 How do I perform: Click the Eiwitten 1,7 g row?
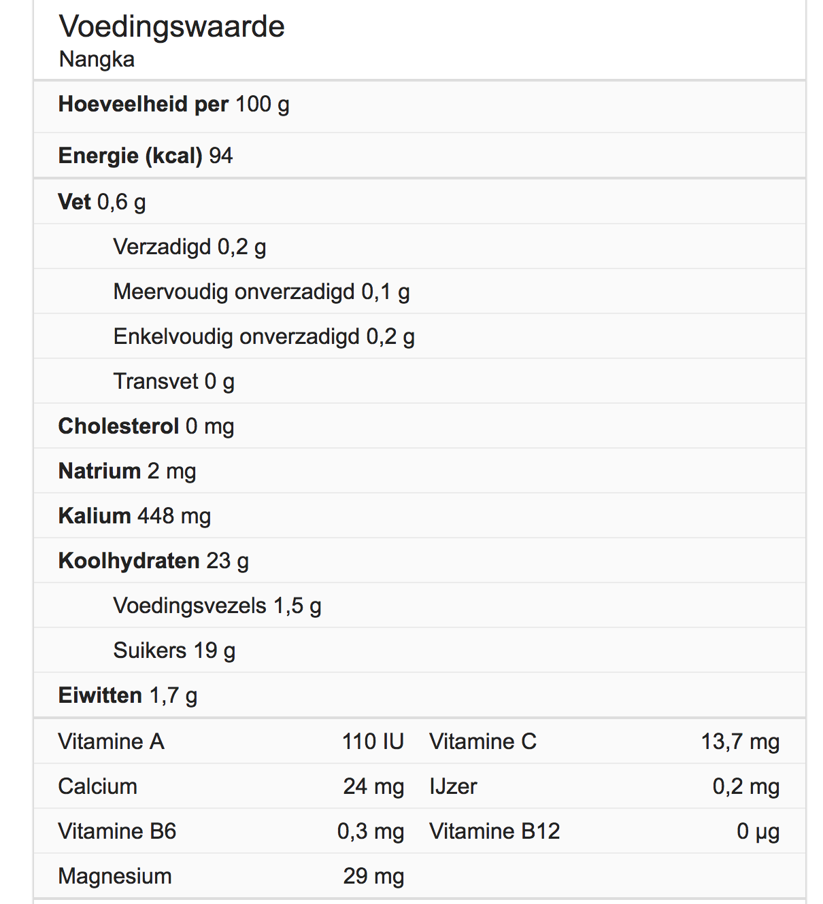point(420,695)
